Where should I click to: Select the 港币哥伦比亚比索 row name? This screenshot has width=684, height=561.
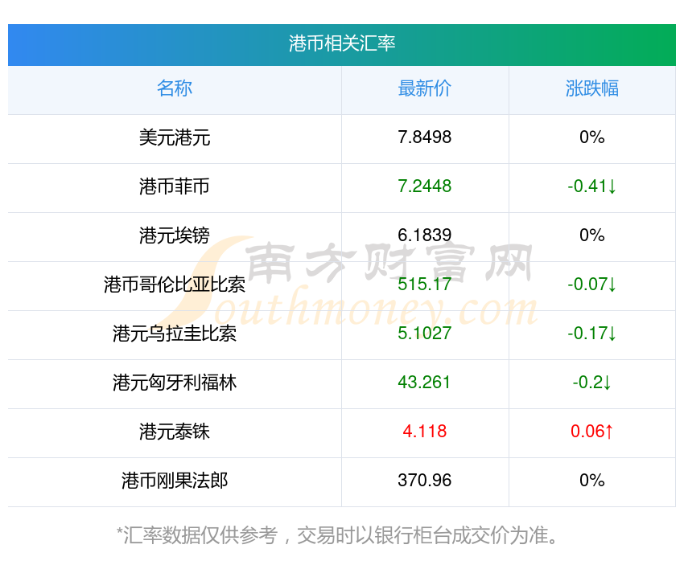pyautogui.click(x=175, y=285)
